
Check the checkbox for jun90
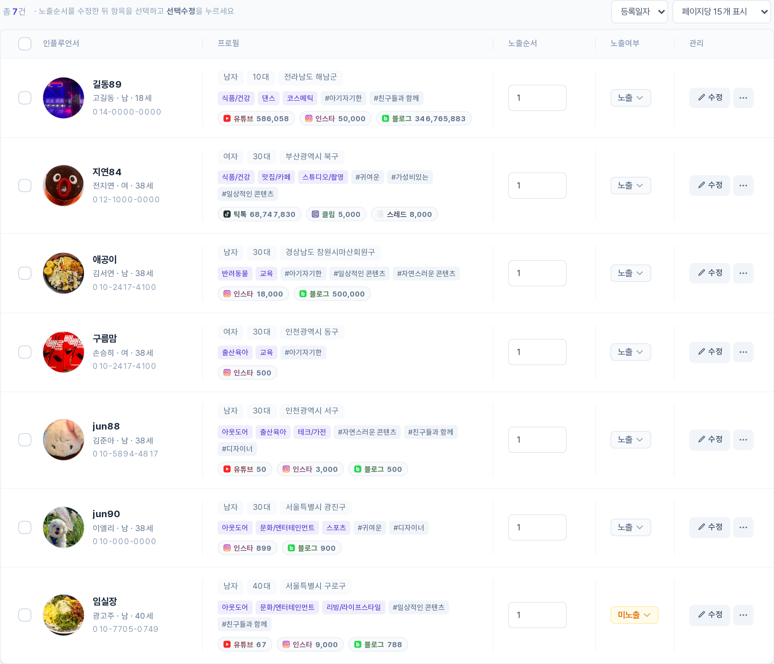pyautogui.click(x=25, y=528)
